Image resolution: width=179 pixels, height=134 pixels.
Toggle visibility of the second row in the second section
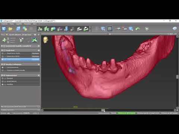[3, 56]
